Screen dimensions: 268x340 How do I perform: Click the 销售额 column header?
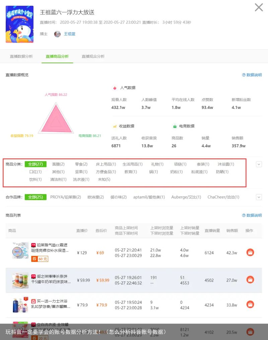point(232,230)
